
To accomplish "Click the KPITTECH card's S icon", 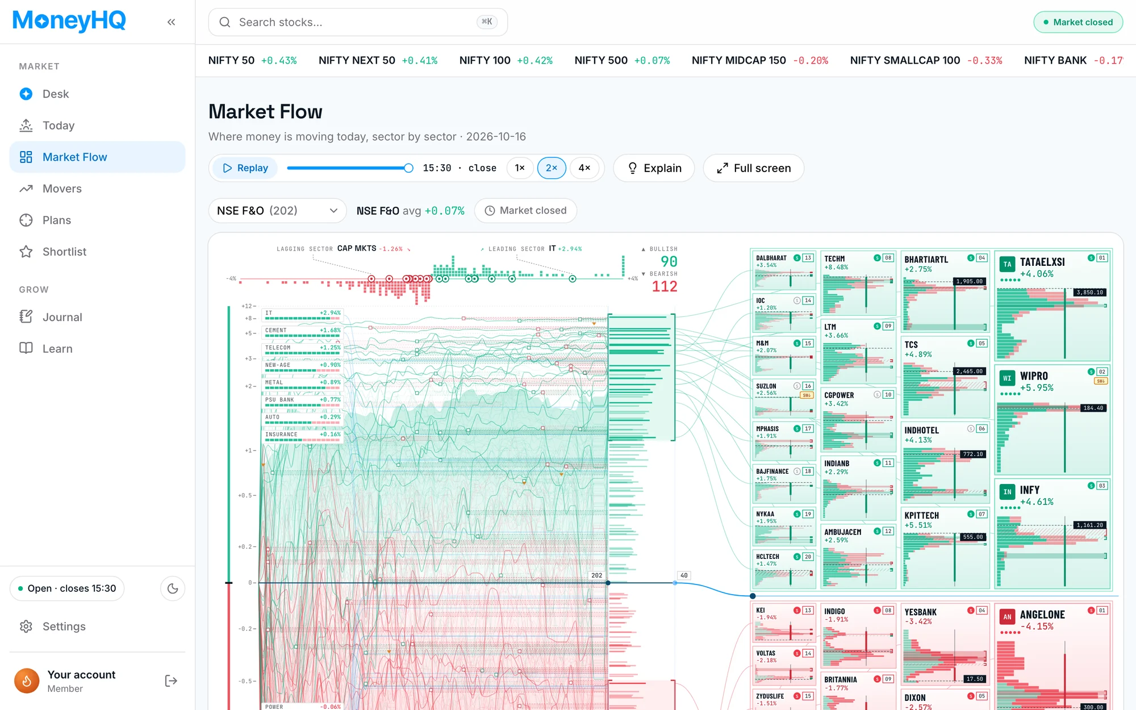I will click(x=971, y=514).
